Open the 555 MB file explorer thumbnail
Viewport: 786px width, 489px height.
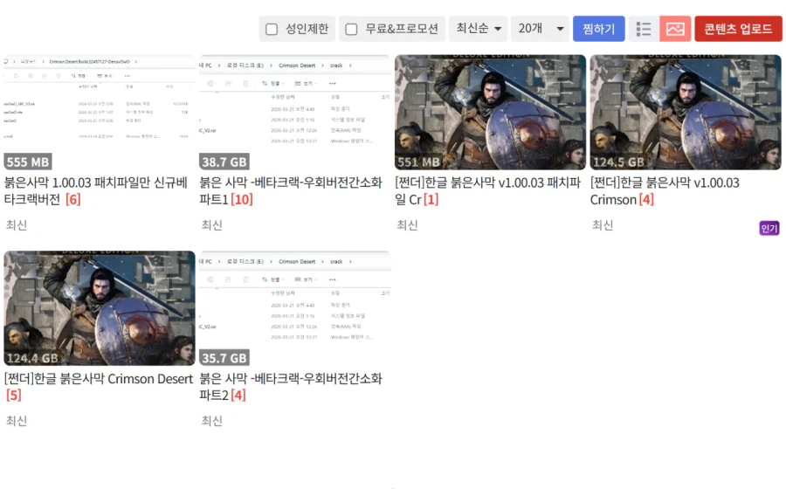[100, 113]
